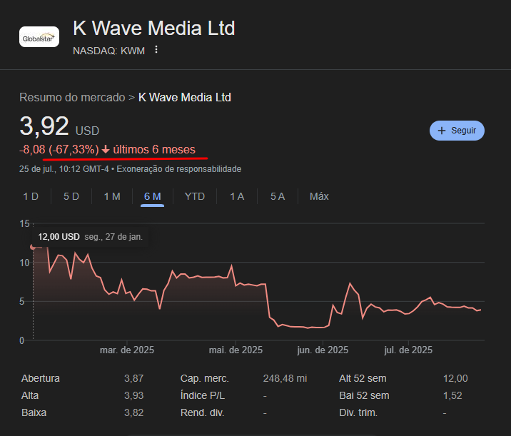Click the Bai 52 sem value 1,52
The height and width of the screenshot is (436, 511).
pyautogui.click(x=452, y=395)
